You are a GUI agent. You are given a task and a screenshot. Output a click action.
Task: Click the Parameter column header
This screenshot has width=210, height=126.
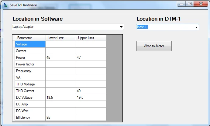[30, 38]
